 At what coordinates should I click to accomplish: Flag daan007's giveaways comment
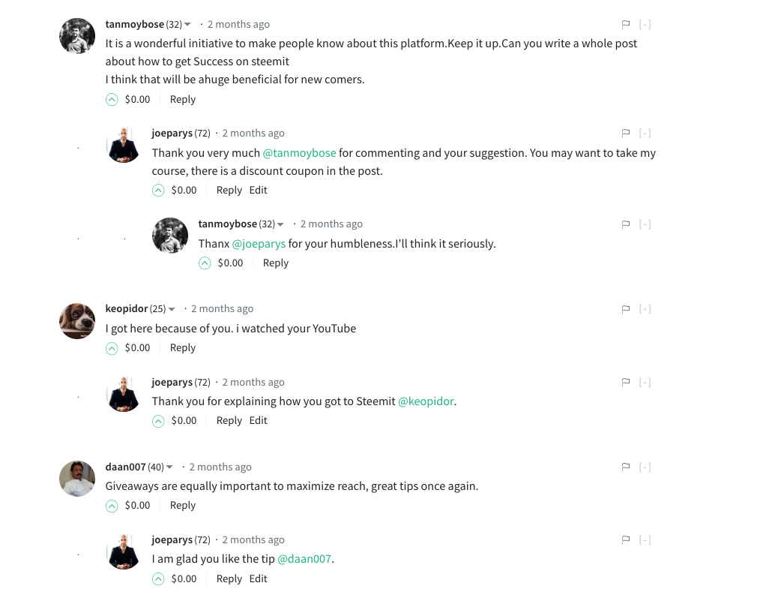pos(626,467)
